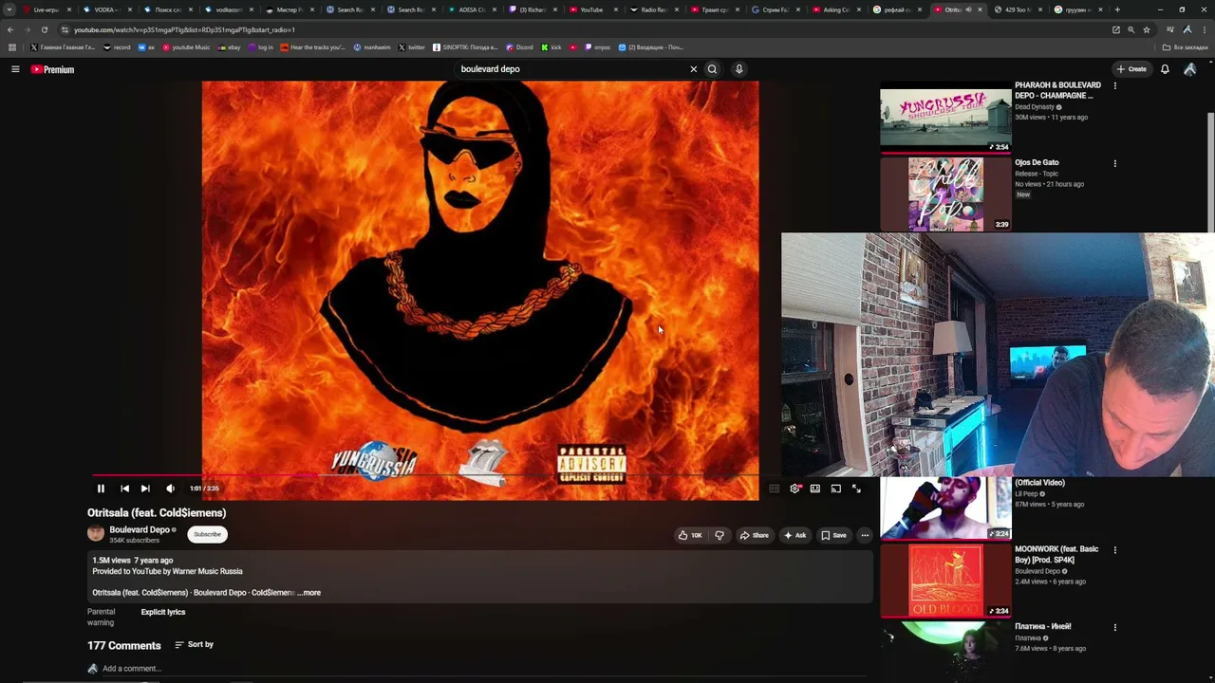Run search with magnifier button
1215x683 pixels.
712,69
